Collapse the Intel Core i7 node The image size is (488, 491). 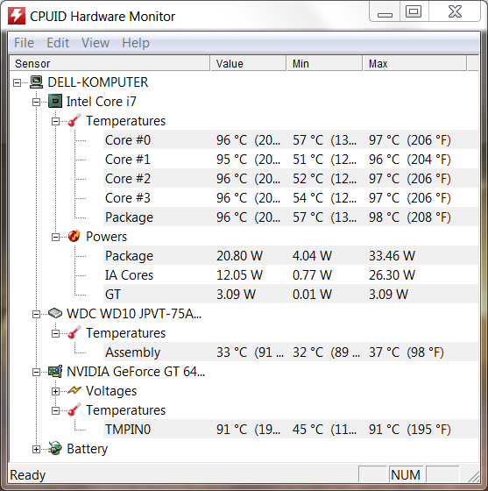click(x=36, y=102)
